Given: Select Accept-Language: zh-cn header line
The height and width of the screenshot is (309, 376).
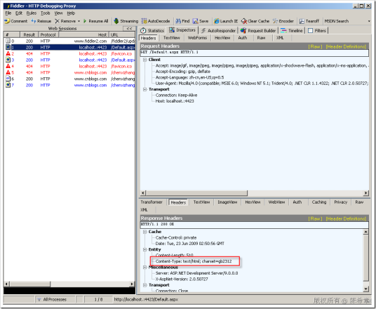Looking at the screenshot, I should pyautogui.click(x=189, y=77).
